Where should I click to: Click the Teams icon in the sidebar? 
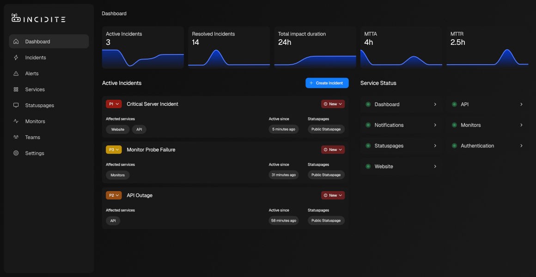tap(16, 137)
